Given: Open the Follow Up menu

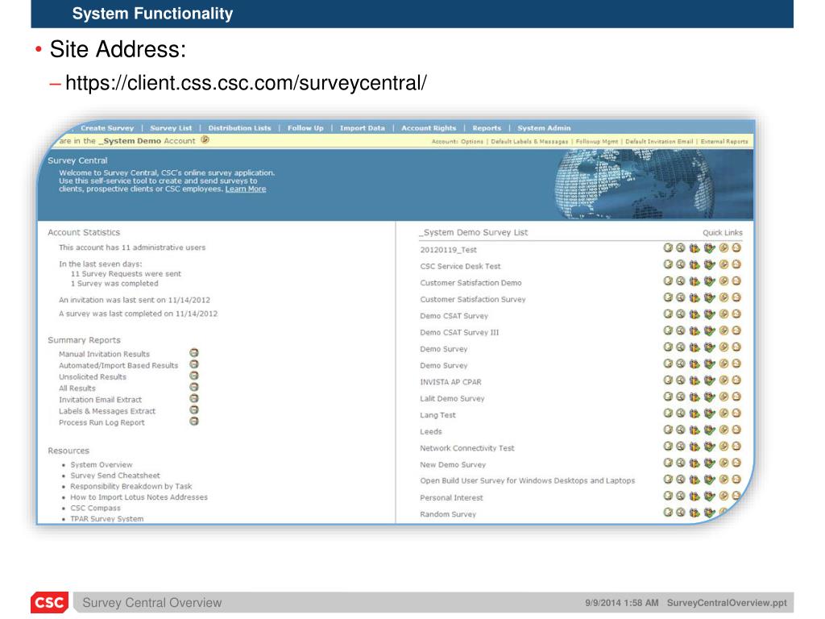Looking at the screenshot, I should [305, 128].
